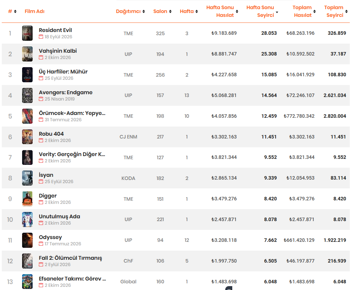
Task: Open Verity: Gerçeğin Diğer film link
Action: click(72, 154)
